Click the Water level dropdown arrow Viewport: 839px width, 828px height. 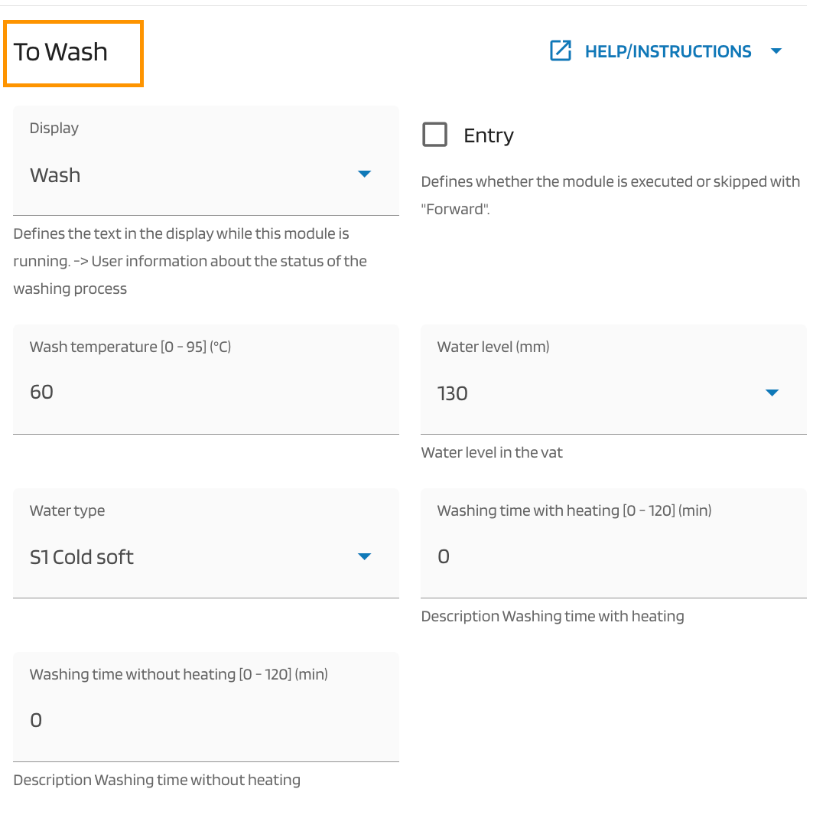click(772, 393)
